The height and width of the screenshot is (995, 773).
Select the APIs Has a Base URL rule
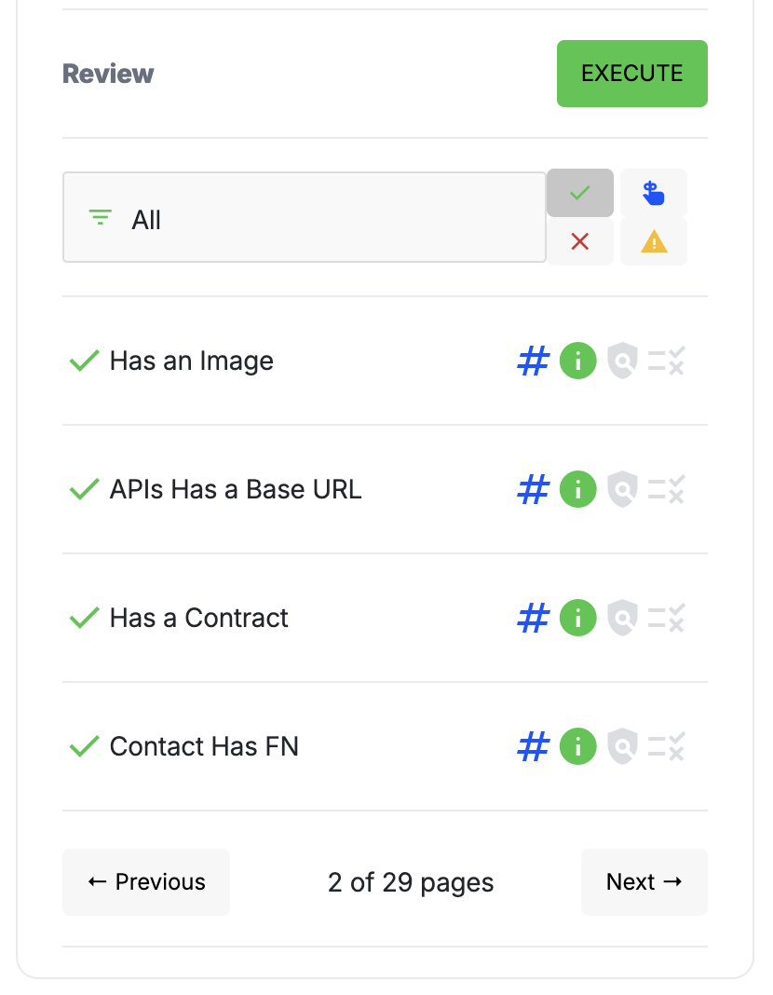pos(236,489)
